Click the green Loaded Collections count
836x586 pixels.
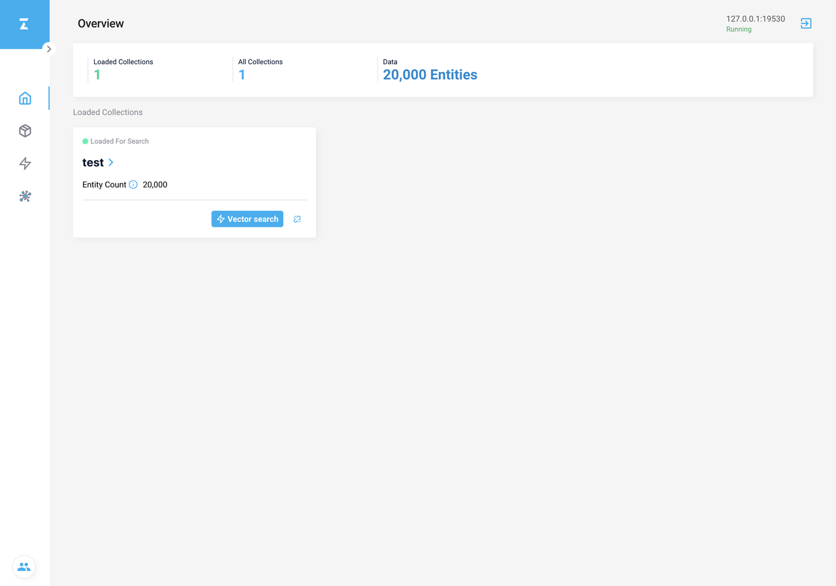pos(97,75)
